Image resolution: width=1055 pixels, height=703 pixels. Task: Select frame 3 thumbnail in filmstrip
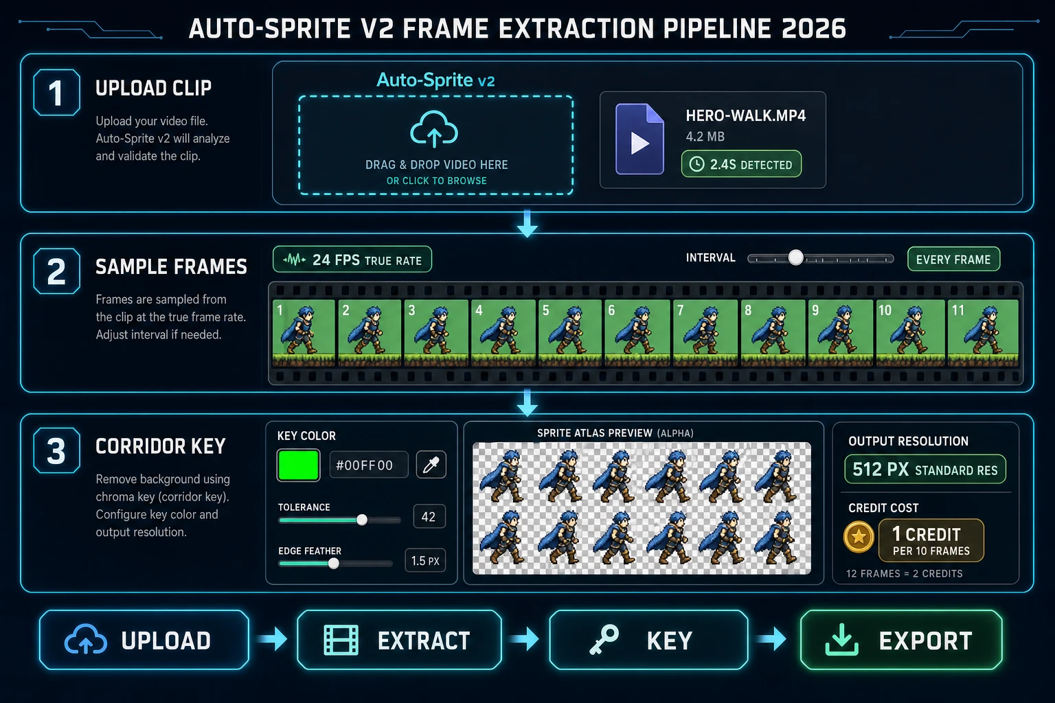click(x=436, y=333)
